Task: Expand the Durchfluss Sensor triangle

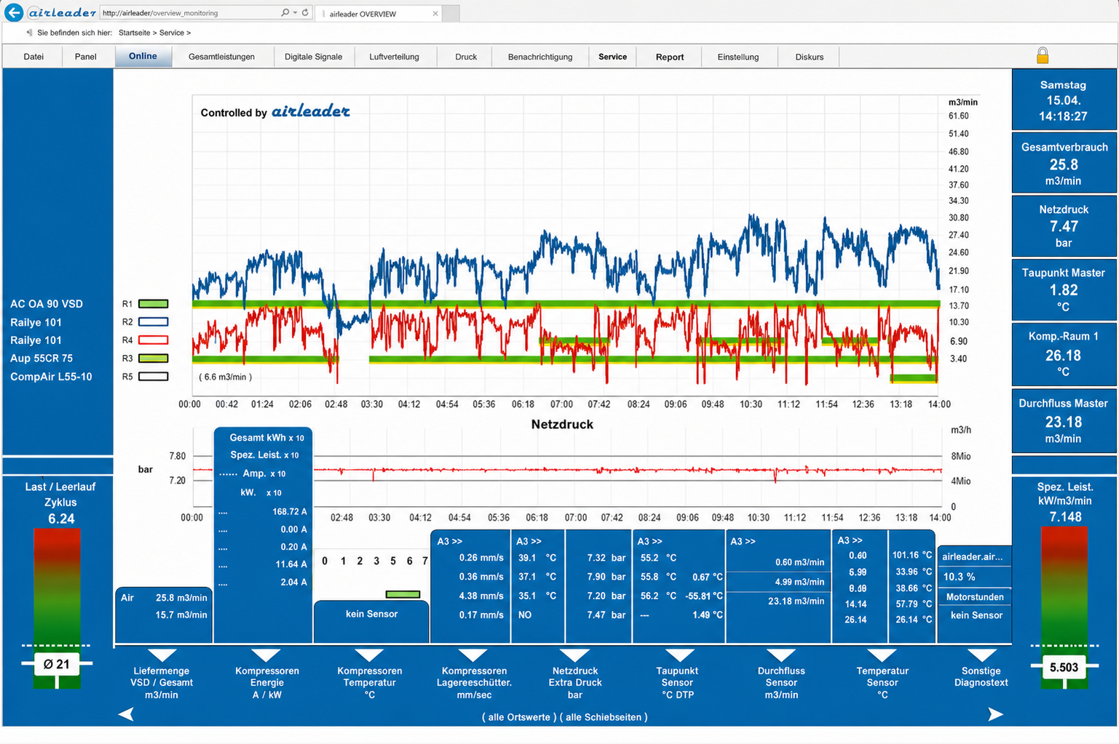Action: 780,655
